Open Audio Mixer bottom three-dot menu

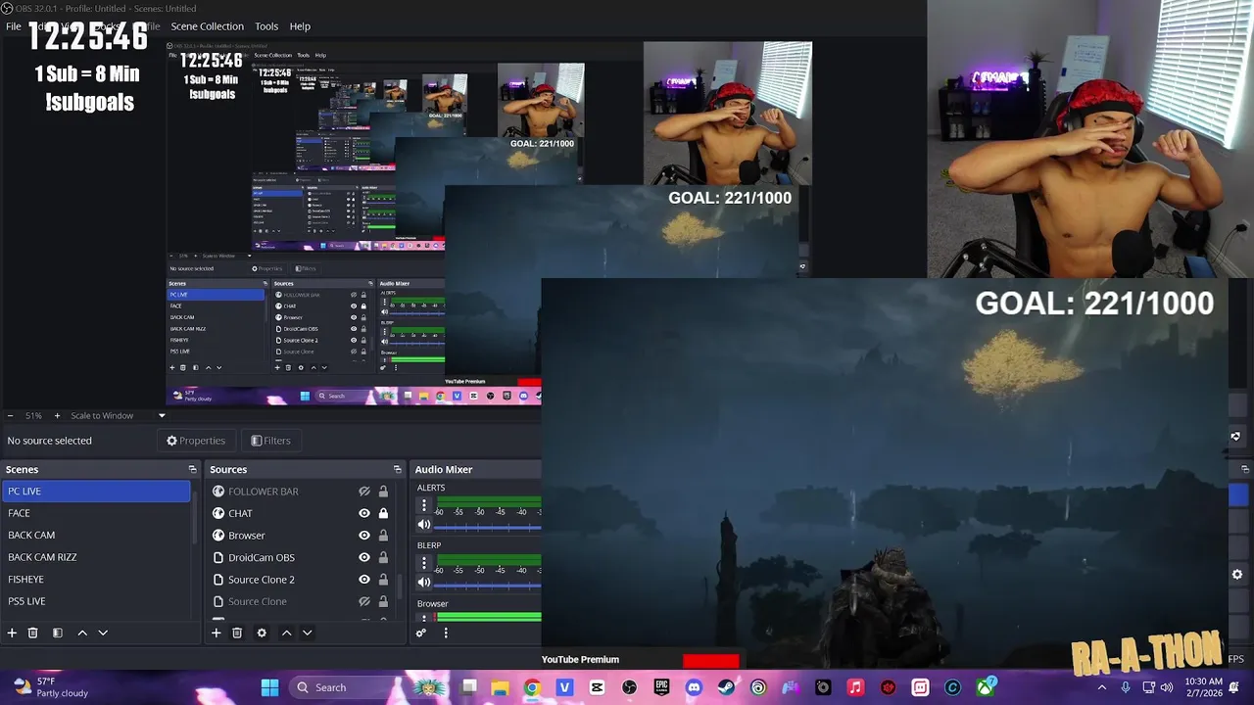(446, 633)
